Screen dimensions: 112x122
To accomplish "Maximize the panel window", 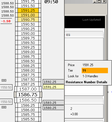I will click(x=99, y=1).
